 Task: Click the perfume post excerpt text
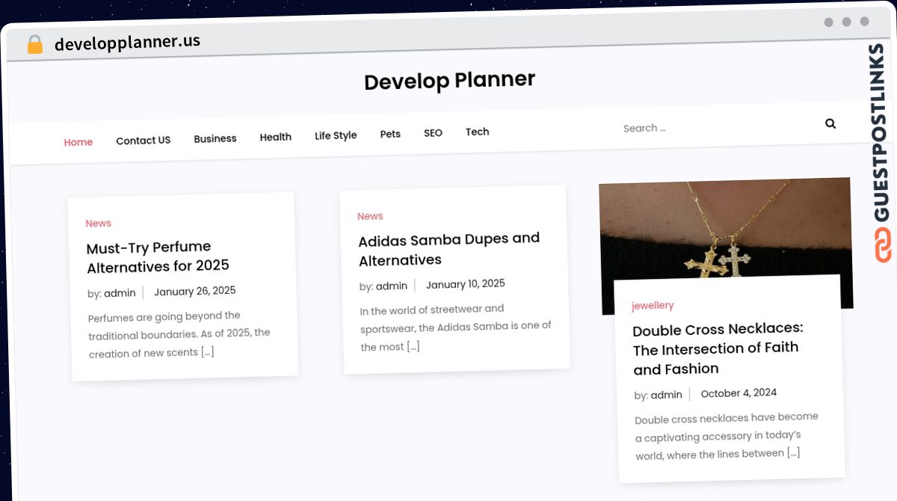coord(179,334)
